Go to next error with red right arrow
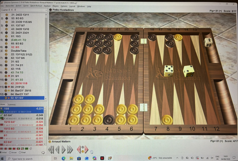The image size is (238, 161). [87, 150]
